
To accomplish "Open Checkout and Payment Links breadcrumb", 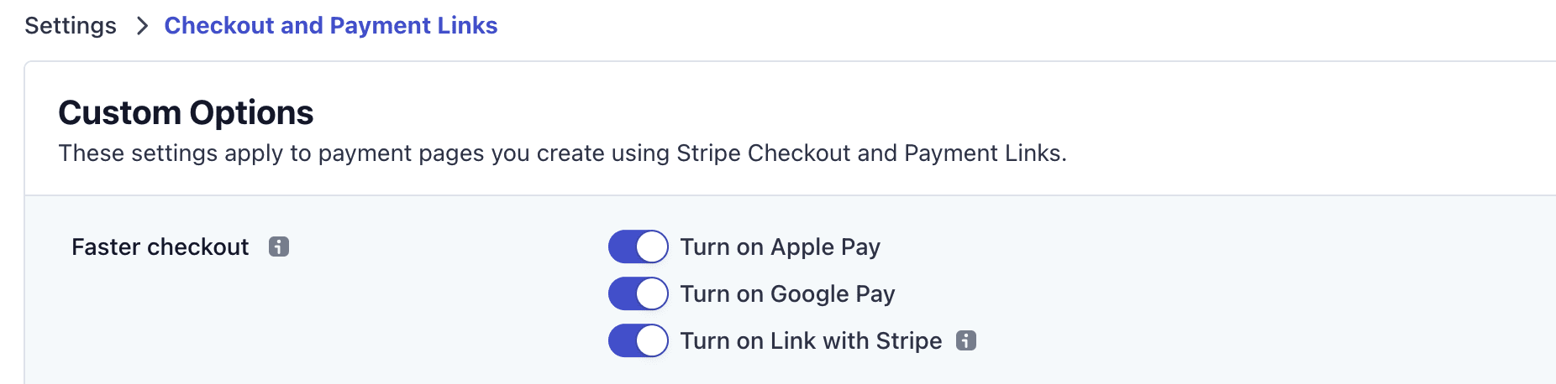I will 331,26.
